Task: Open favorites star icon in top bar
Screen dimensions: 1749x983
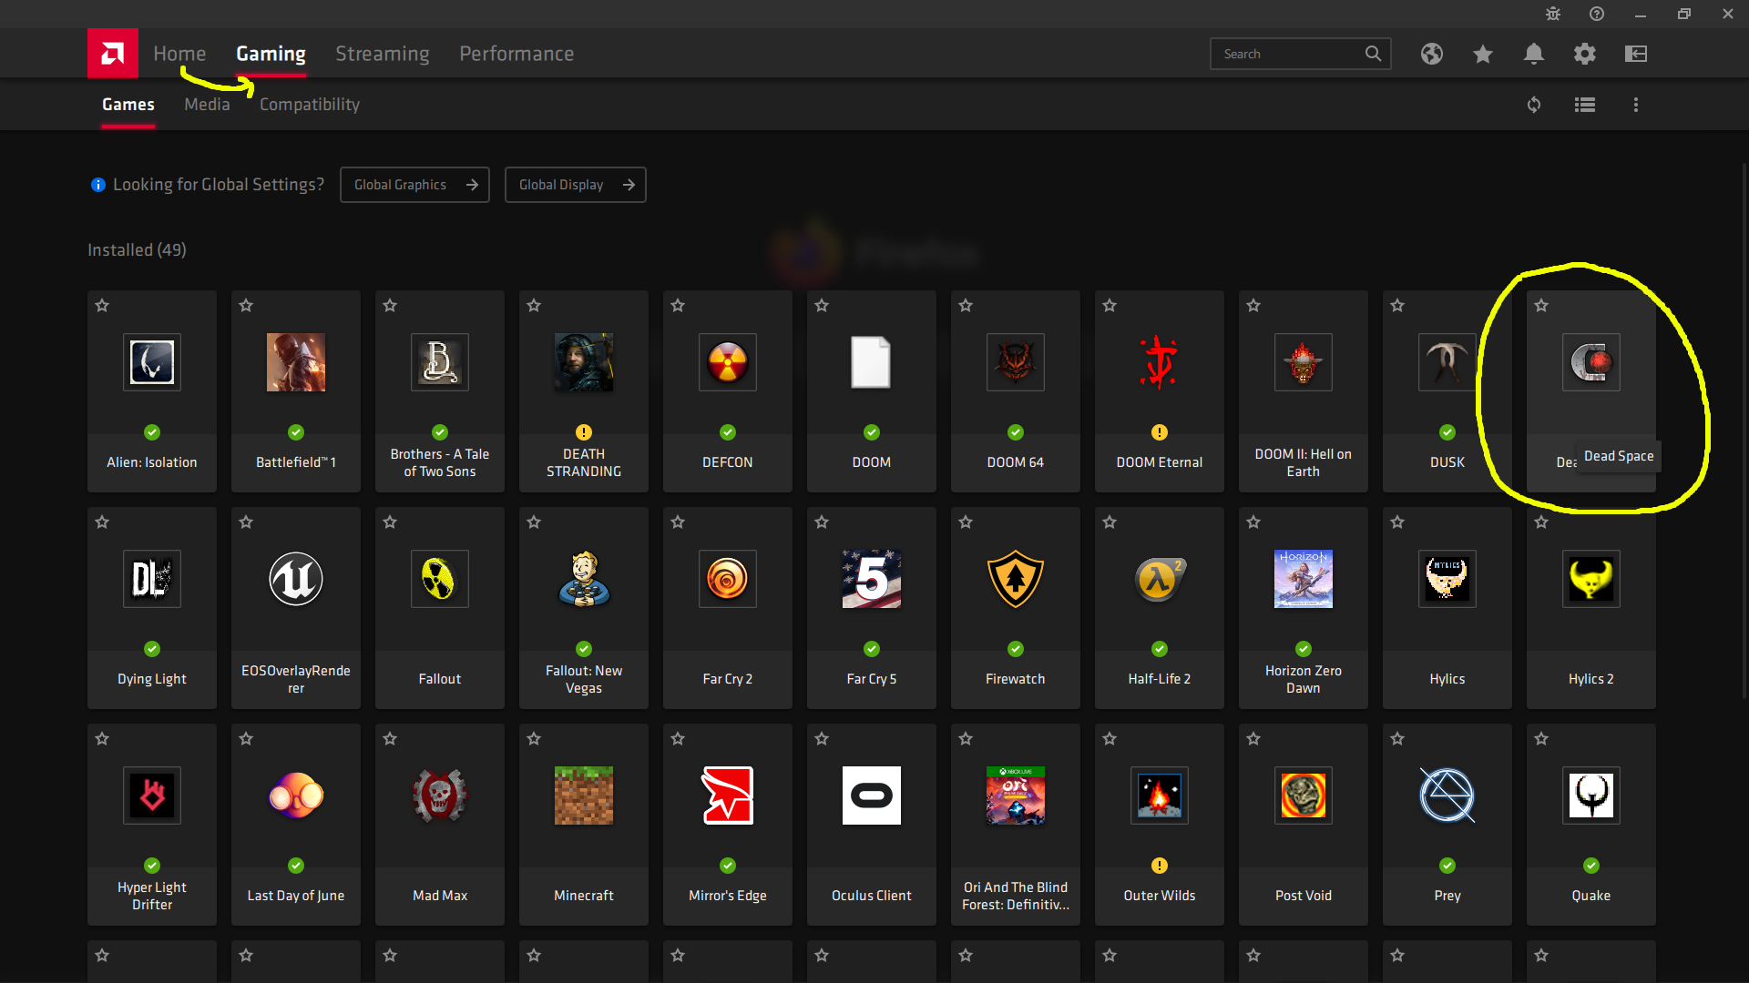Action: 1483,54
